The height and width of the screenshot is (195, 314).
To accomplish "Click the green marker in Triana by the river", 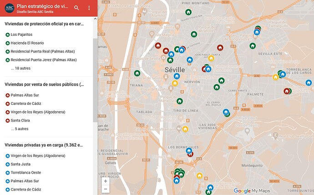I will pyautogui.click(x=137, y=73).
